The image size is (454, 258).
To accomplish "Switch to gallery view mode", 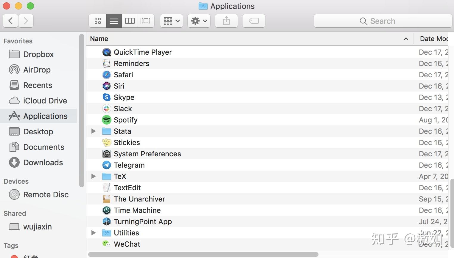I will point(146,21).
